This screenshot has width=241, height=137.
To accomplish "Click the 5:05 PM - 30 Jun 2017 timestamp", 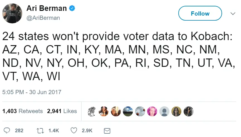I will click(x=32, y=92).
